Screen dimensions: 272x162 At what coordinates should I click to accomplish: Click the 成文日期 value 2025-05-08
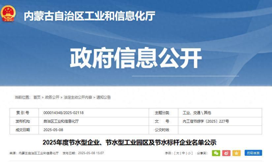53,130
